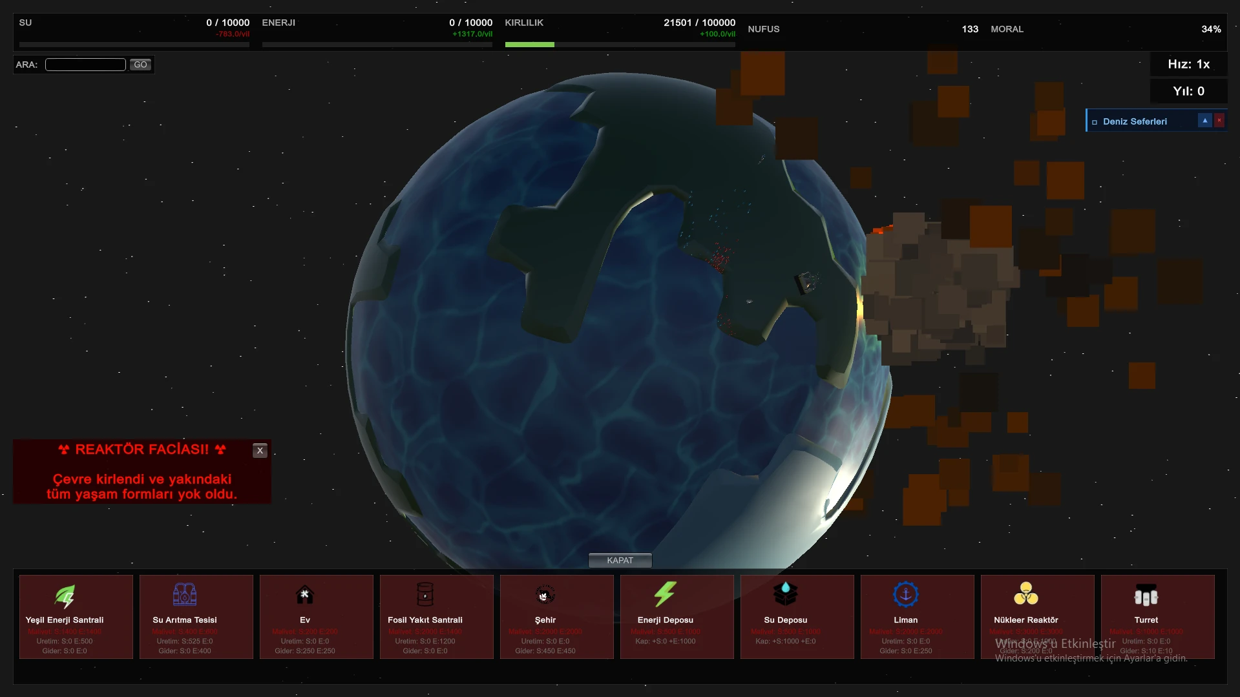Choose the Su Arıtma Tesisi icon

(185, 595)
